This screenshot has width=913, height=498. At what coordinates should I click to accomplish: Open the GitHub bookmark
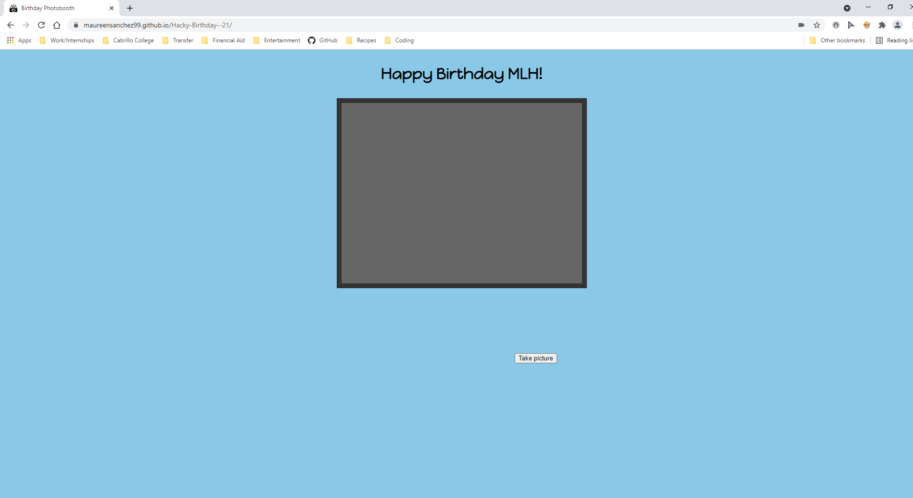pos(323,40)
